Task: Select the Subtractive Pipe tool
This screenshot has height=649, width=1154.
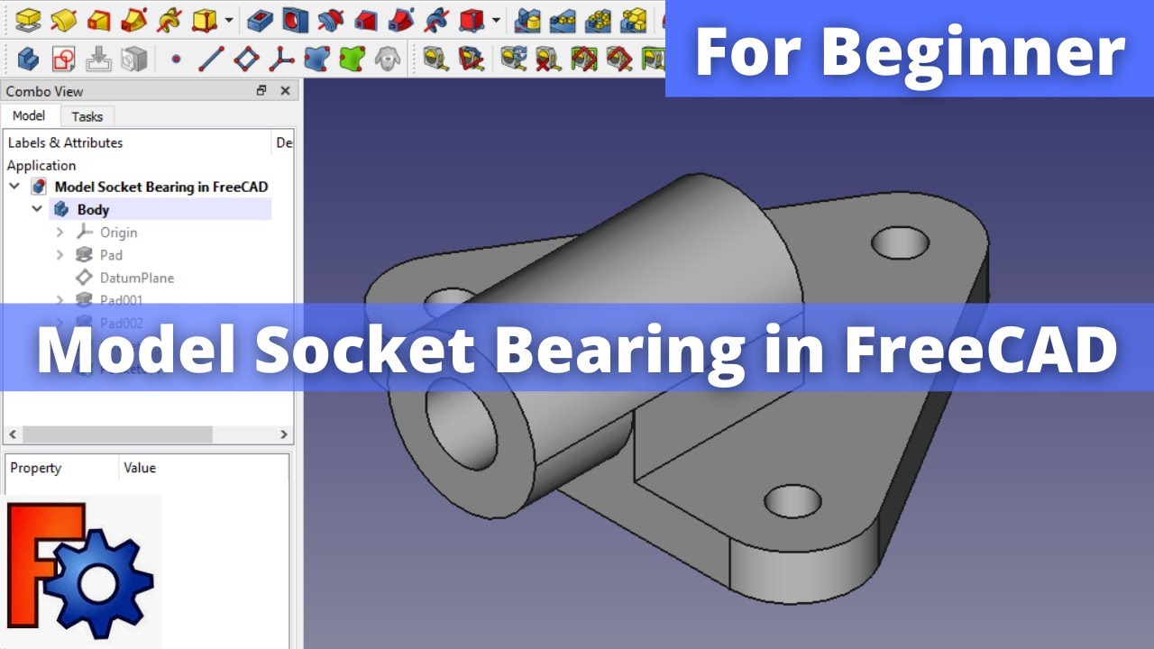Action: click(400, 18)
